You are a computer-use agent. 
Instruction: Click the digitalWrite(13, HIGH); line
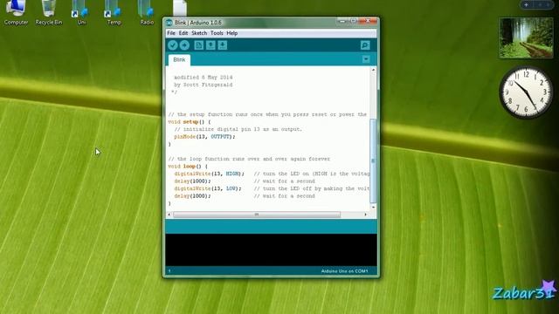210,174
